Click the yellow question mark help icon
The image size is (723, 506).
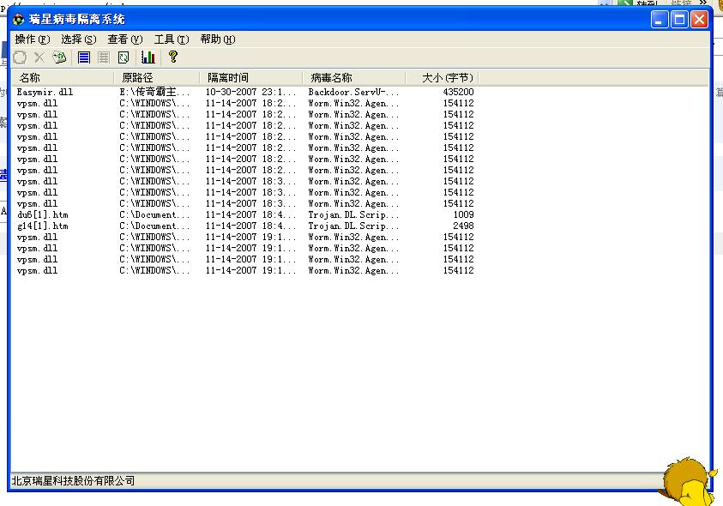point(173,57)
